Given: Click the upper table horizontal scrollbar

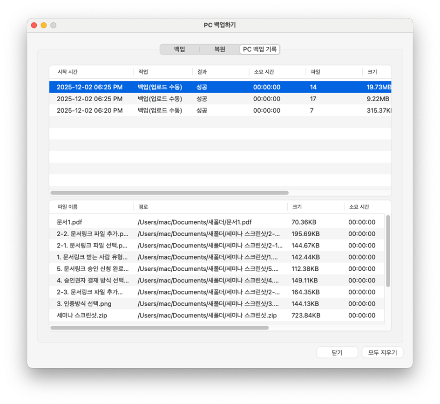Looking at the screenshot, I should [169, 192].
